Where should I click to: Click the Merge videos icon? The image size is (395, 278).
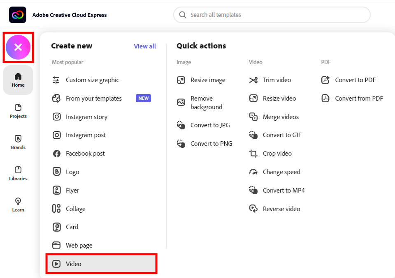(x=253, y=117)
